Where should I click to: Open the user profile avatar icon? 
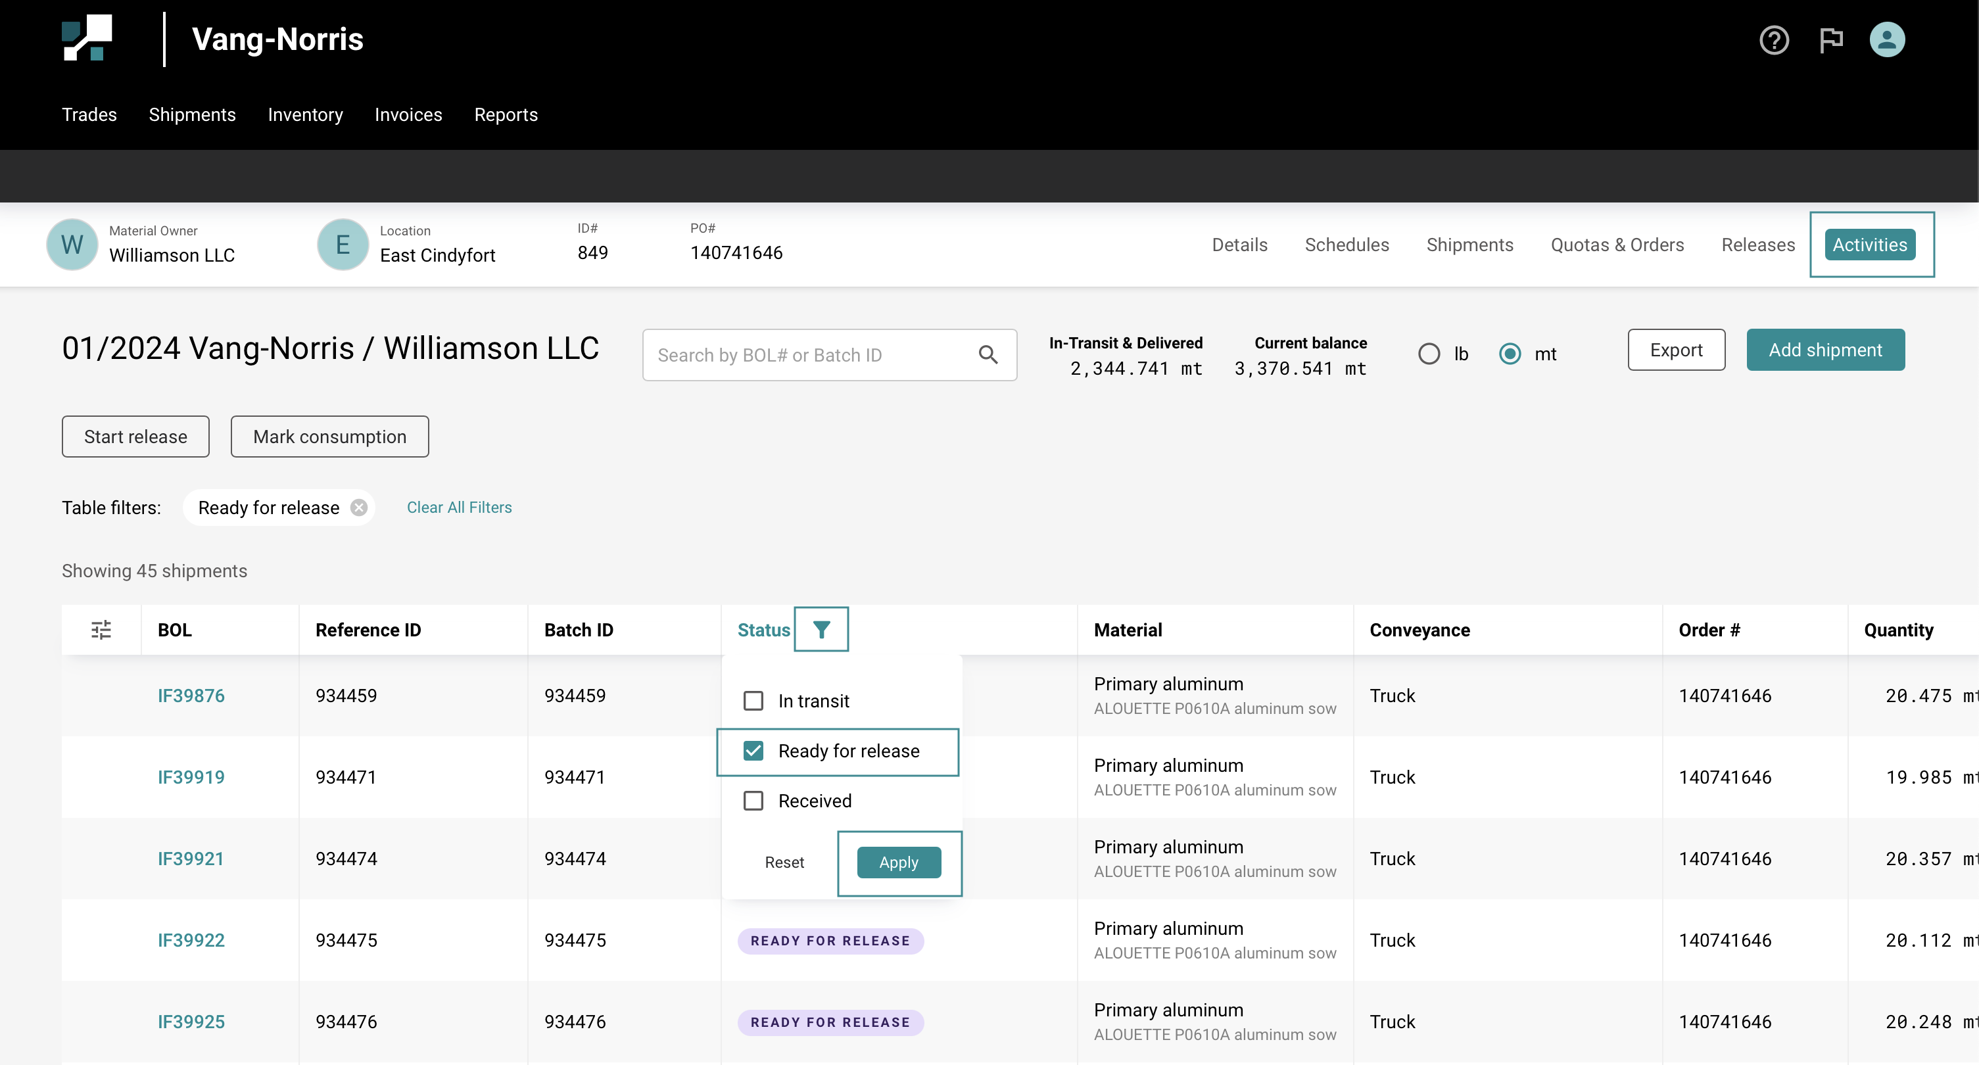point(1886,40)
